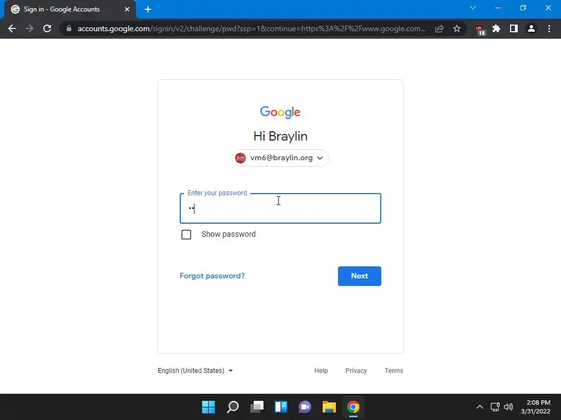Click the address bar URL

pos(251,28)
